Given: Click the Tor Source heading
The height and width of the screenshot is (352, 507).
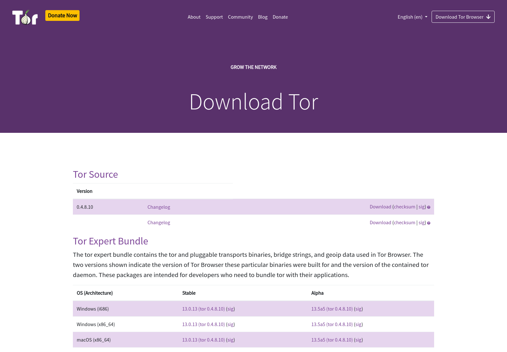Looking at the screenshot, I should tap(95, 175).
